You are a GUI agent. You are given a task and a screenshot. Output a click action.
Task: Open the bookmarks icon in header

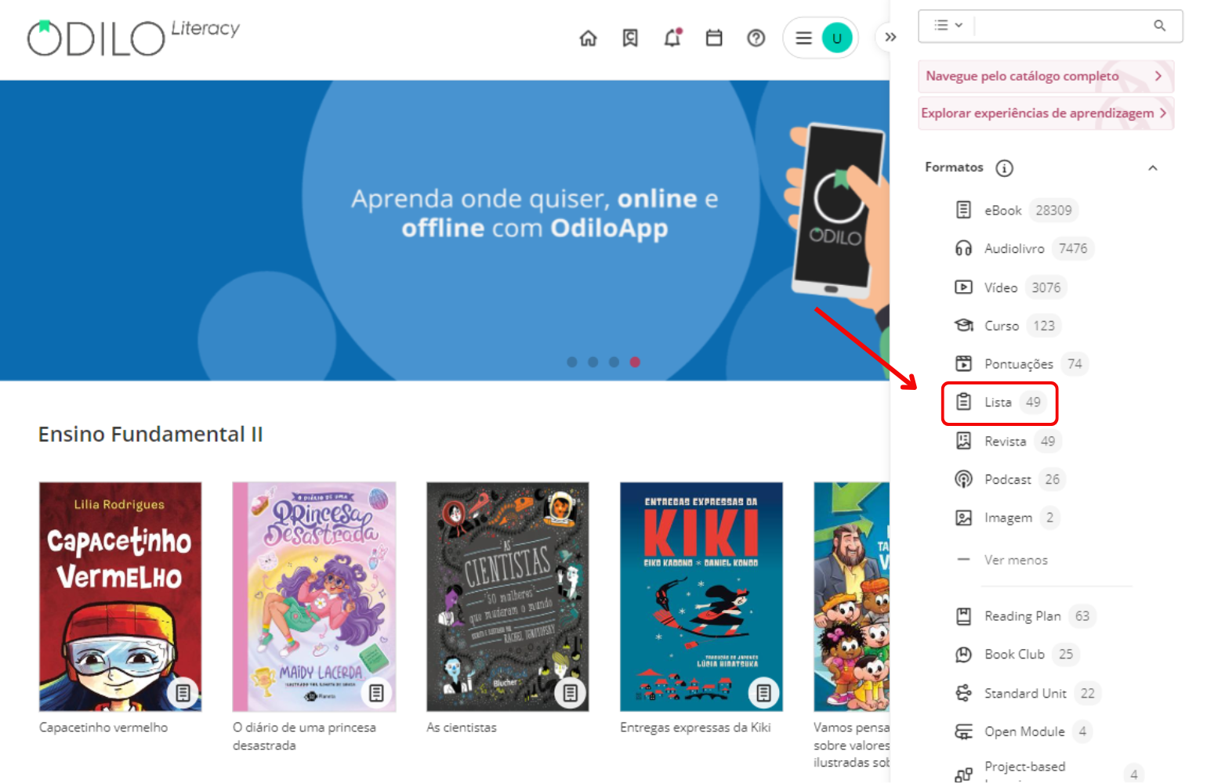pyautogui.click(x=630, y=38)
